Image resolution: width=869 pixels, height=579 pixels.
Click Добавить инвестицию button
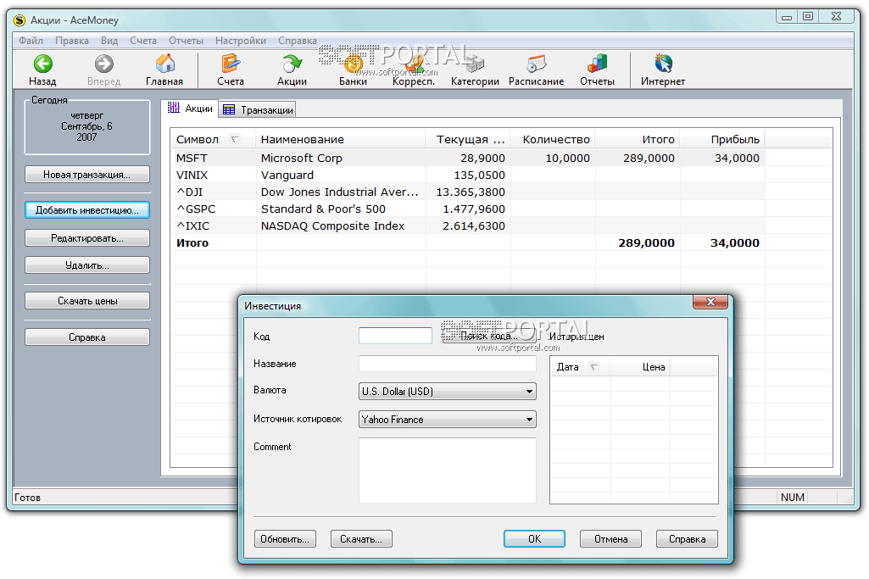coord(87,210)
